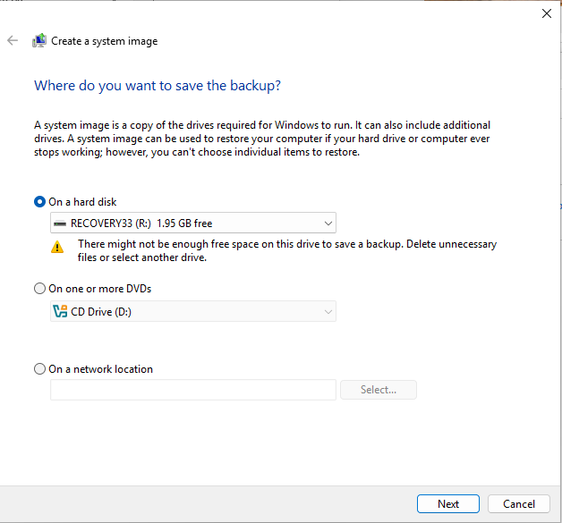Screen dimensions: 562x523
Task: Click the Create a system image title
Action: point(105,41)
